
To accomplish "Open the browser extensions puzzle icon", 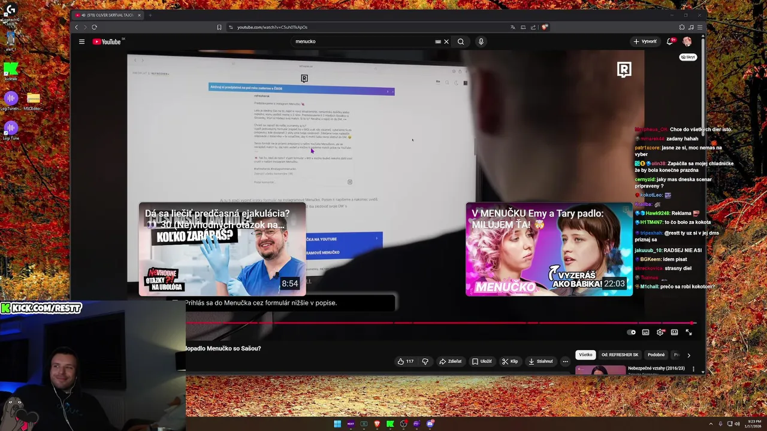I will (x=682, y=27).
